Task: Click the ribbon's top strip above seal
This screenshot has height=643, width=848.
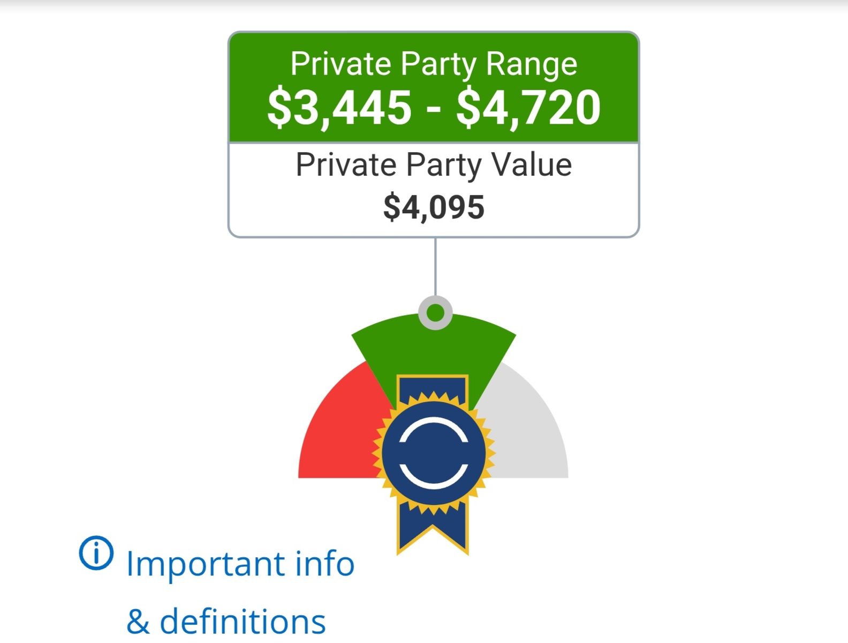Action: pos(433,386)
